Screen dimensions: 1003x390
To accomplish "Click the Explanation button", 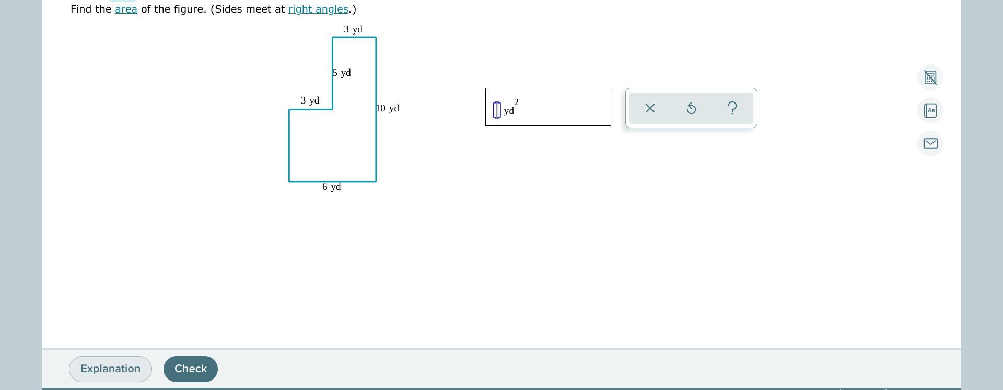I will coord(110,369).
